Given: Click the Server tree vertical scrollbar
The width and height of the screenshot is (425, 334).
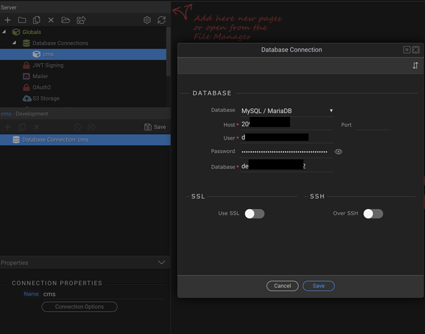Looking at the screenshot, I should pyautogui.click(x=168, y=51).
